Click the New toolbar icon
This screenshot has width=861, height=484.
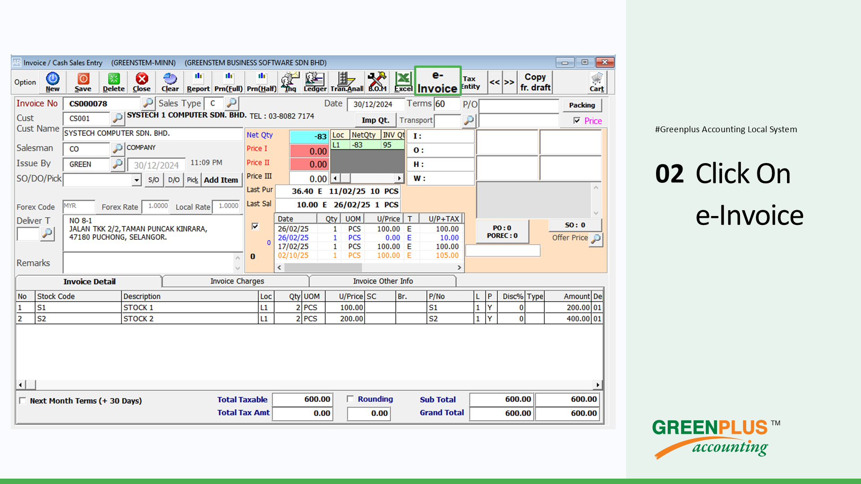52,82
